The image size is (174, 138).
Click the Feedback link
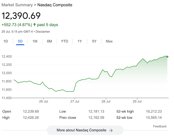(x=160, y=126)
